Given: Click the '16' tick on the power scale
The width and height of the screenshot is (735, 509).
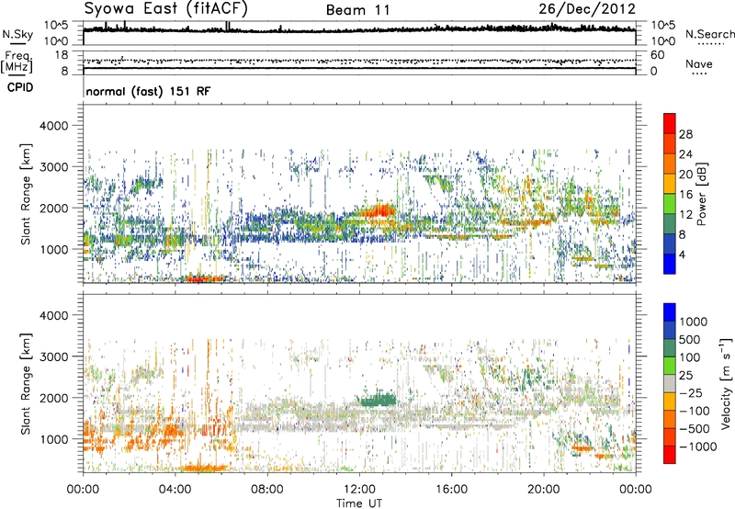Looking at the screenshot, I should [x=685, y=195].
